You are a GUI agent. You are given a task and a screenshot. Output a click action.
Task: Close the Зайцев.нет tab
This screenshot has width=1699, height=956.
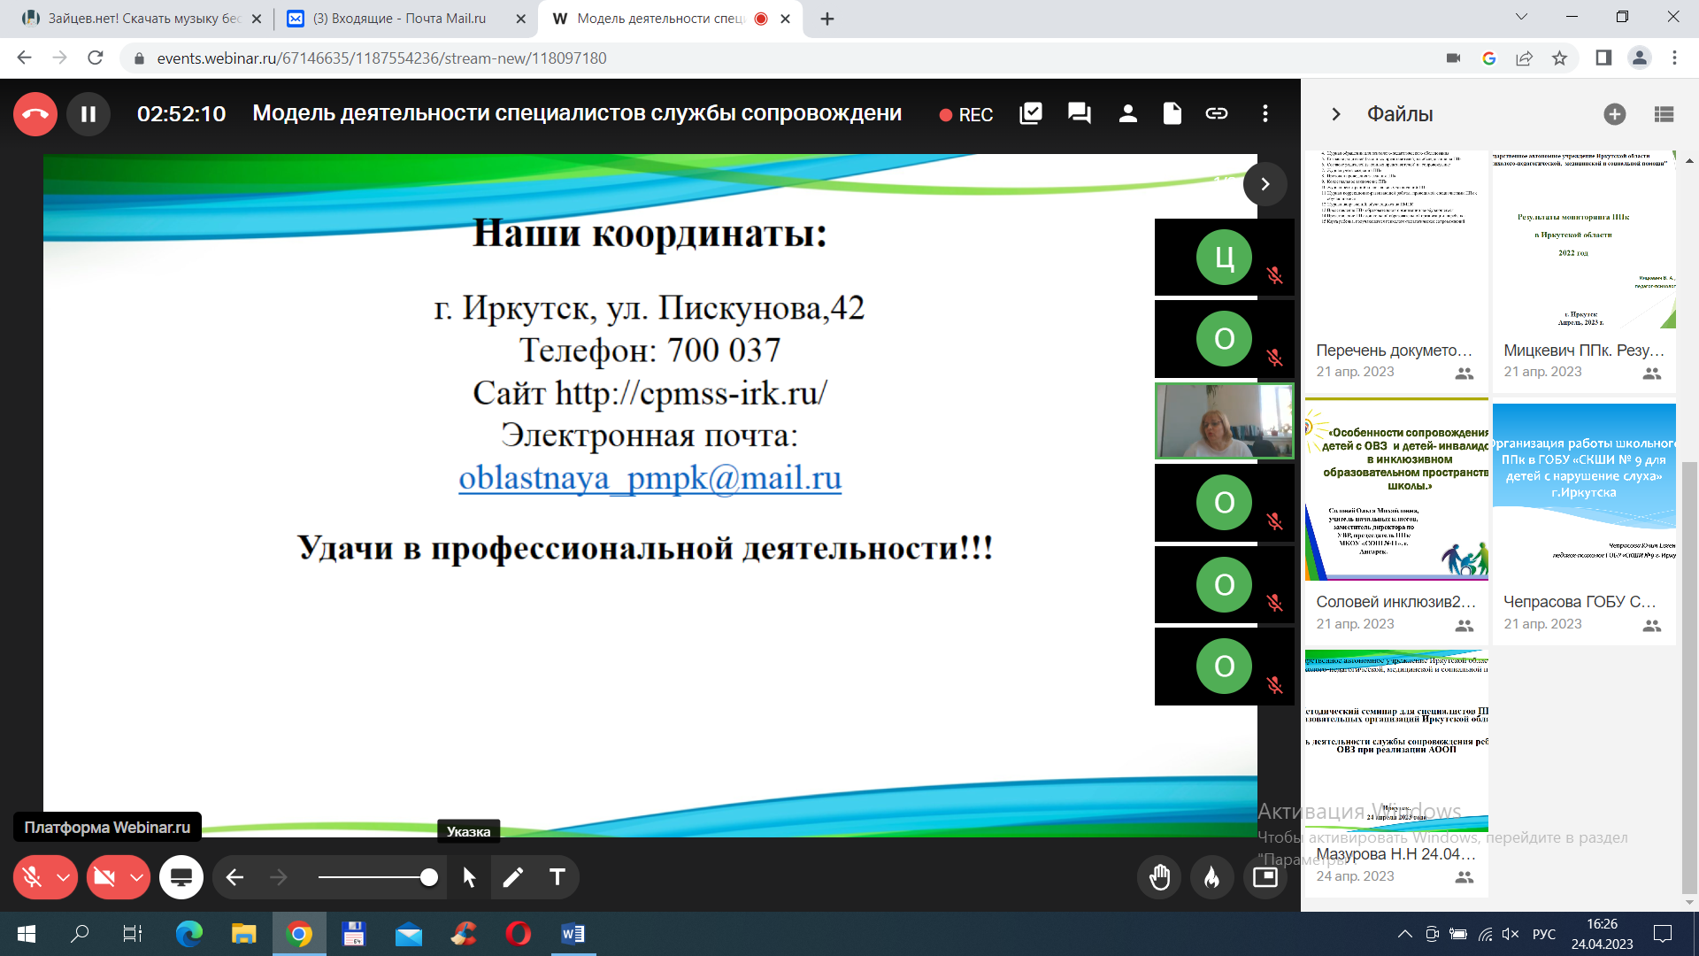[257, 19]
